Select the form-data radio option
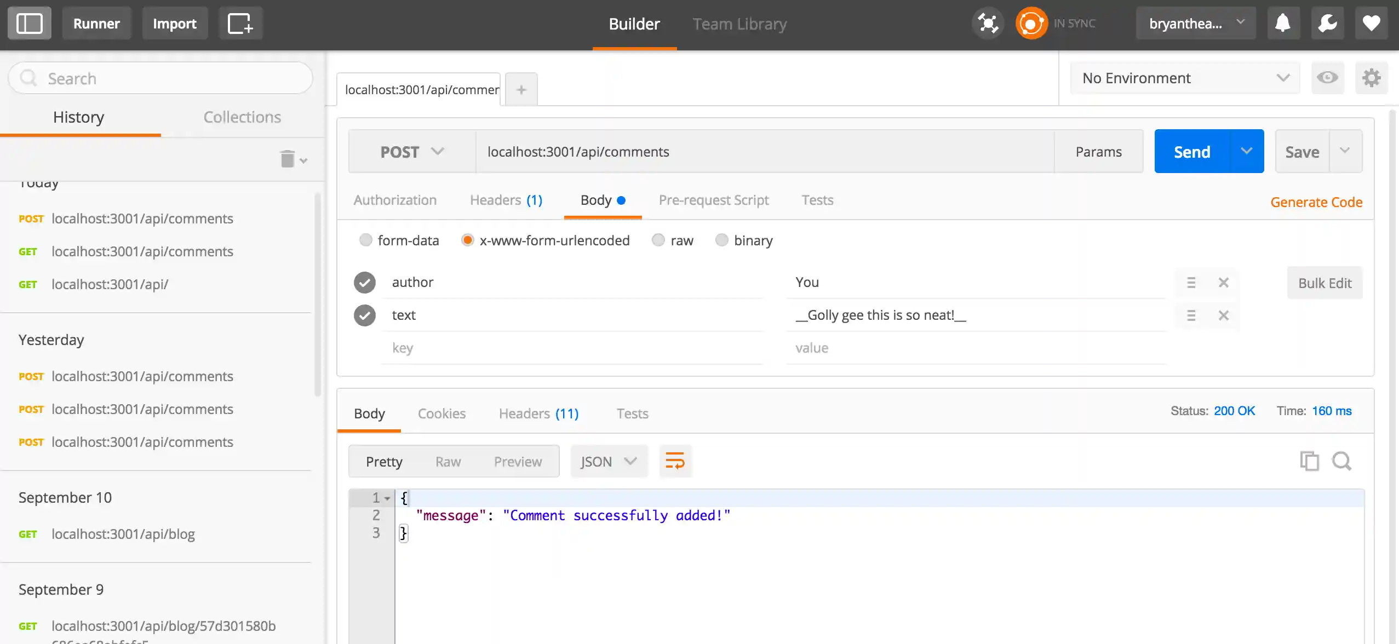This screenshot has height=644, width=1399. tap(365, 240)
